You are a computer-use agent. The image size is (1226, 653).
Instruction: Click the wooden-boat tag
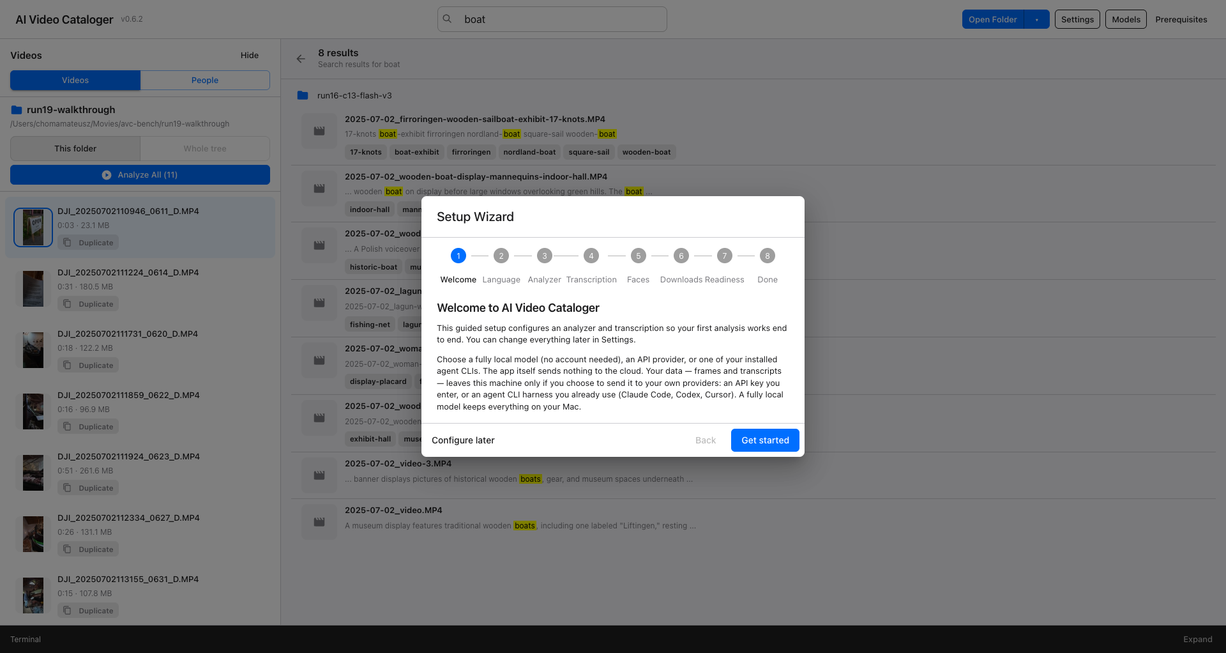(x=646, y=153)
